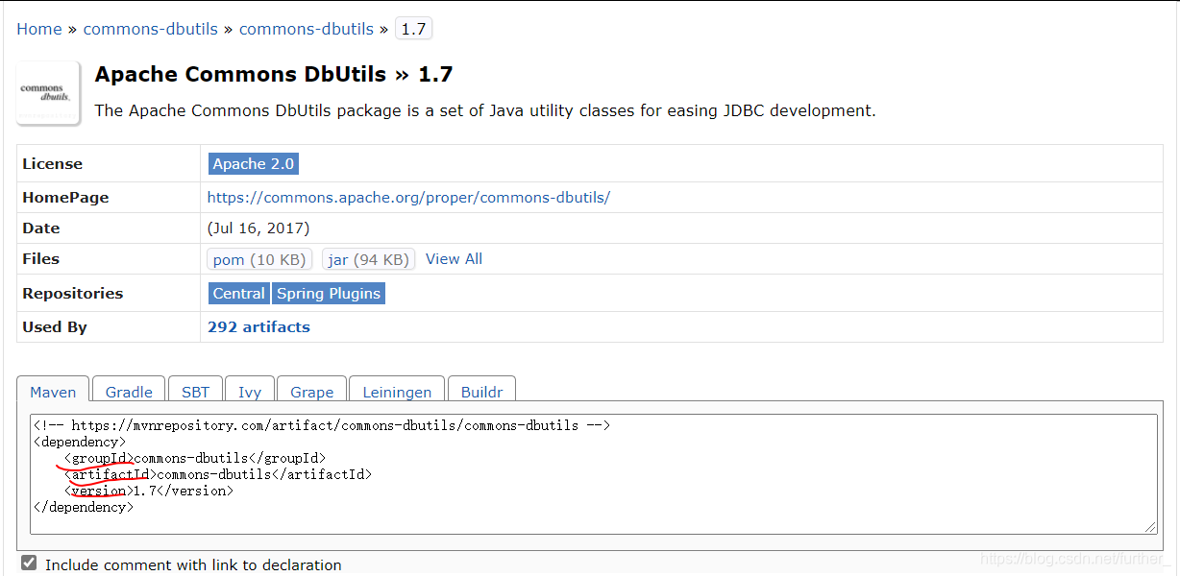Download the pom (10 KB) file

pos(259,259)
